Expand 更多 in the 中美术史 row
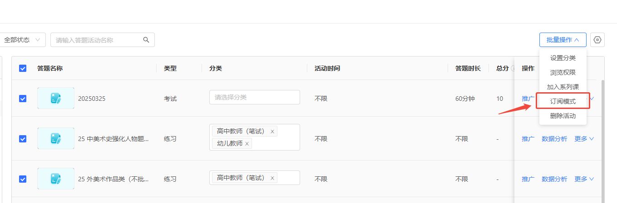The height and width of the screenshot is (203, 617). pyautogui.click(x=584, y=139)
